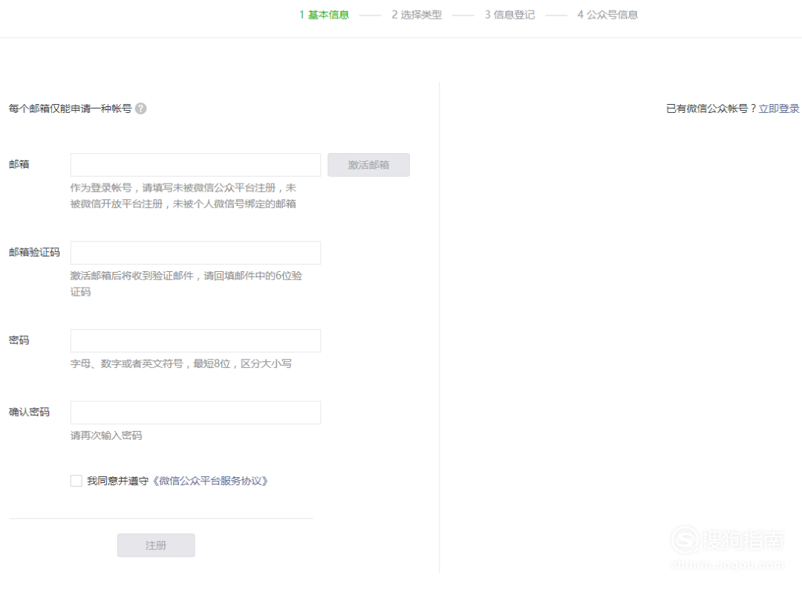Image resolution: width=802 pixels, height=590 pixels.
Task: Click the 激活邮箱 button
Action: (368, 165)
